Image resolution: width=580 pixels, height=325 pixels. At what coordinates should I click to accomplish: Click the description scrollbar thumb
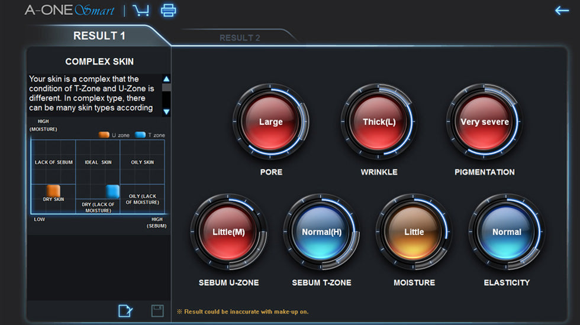166,87
